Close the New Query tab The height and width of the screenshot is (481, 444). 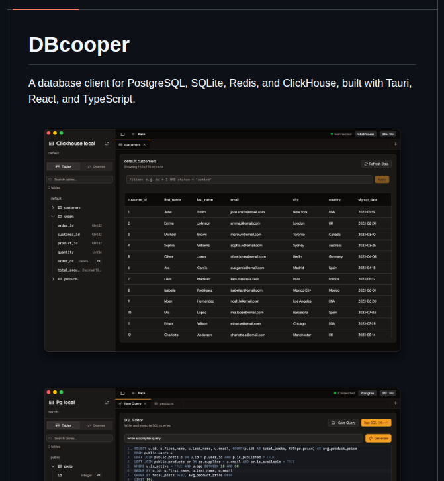pos(145,403)
